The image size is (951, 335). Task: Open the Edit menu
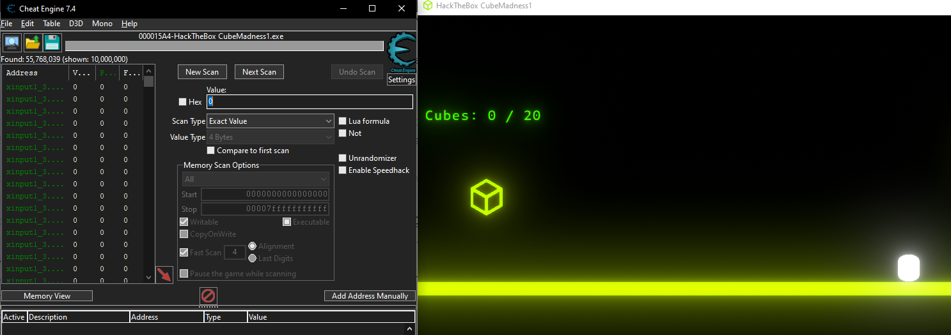(x=28, y=24)
